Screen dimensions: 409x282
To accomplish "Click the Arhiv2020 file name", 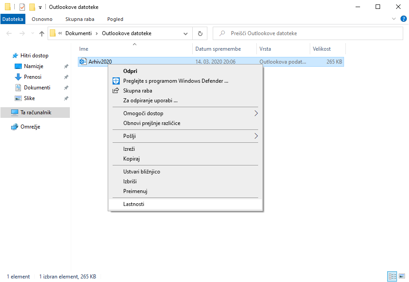I will 100,62.
